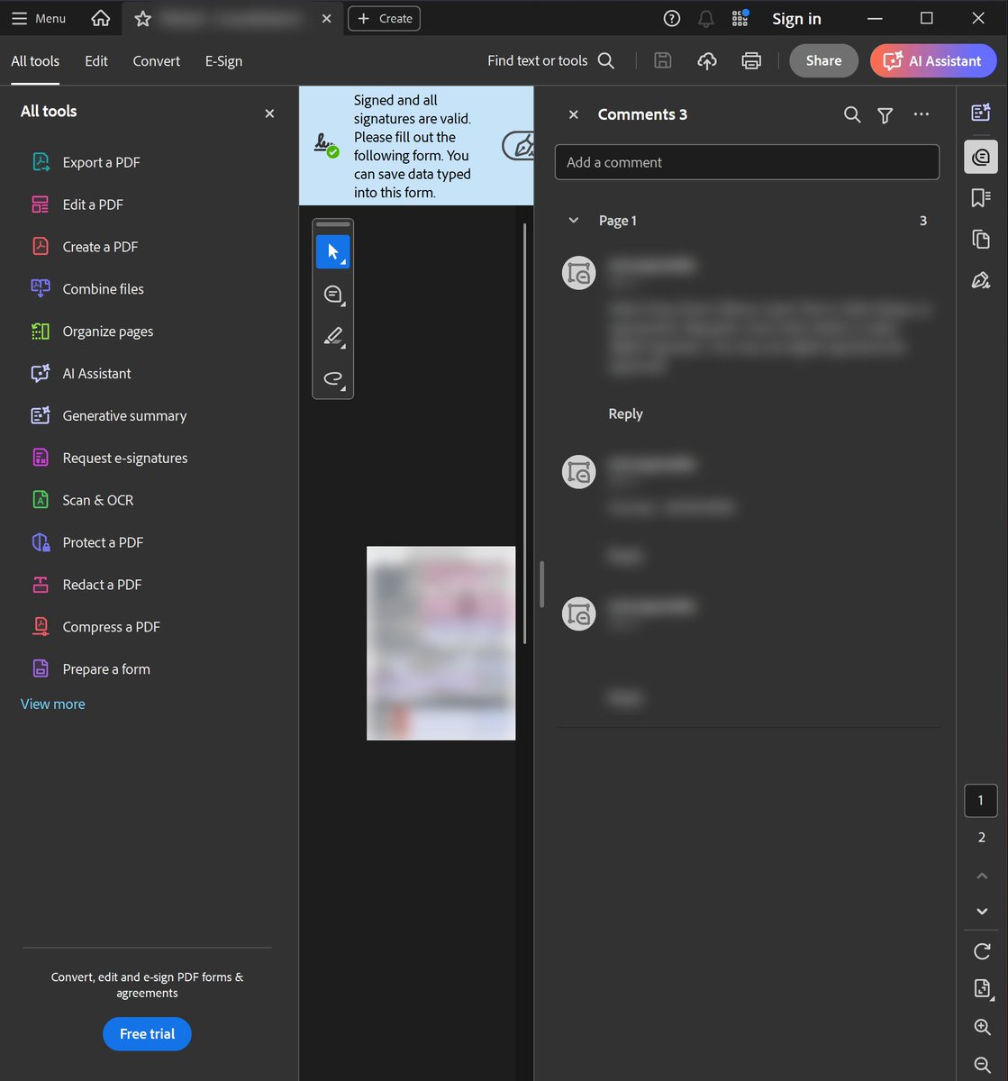
Task: Click the Share button
Action: click(823, 60)
